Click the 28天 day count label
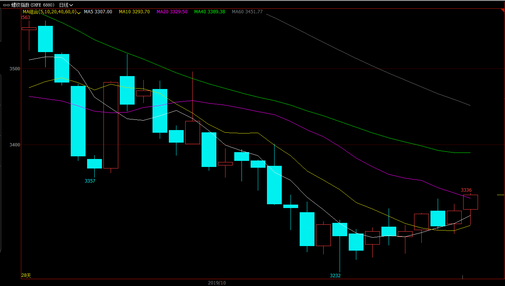505x286 pixels. coord(26,275)
